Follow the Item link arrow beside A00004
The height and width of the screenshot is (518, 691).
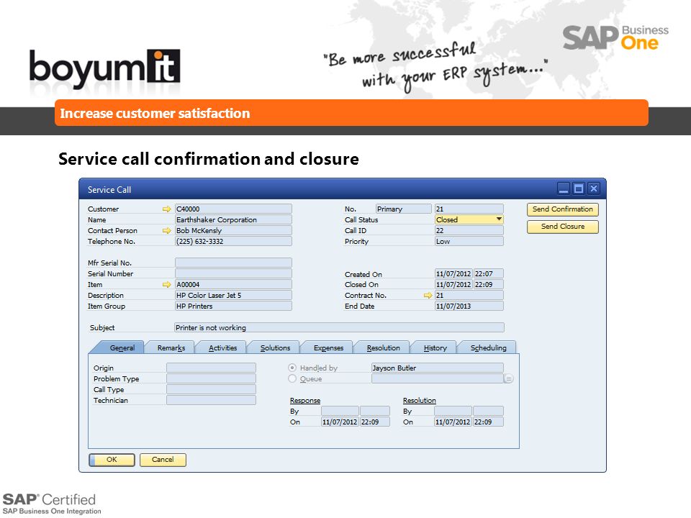[x=166, y=285]
